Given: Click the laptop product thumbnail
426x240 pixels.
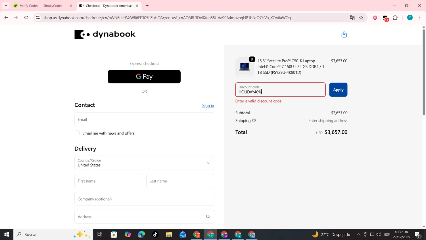Looking at the screenshot, I should [x=245, y=67].
